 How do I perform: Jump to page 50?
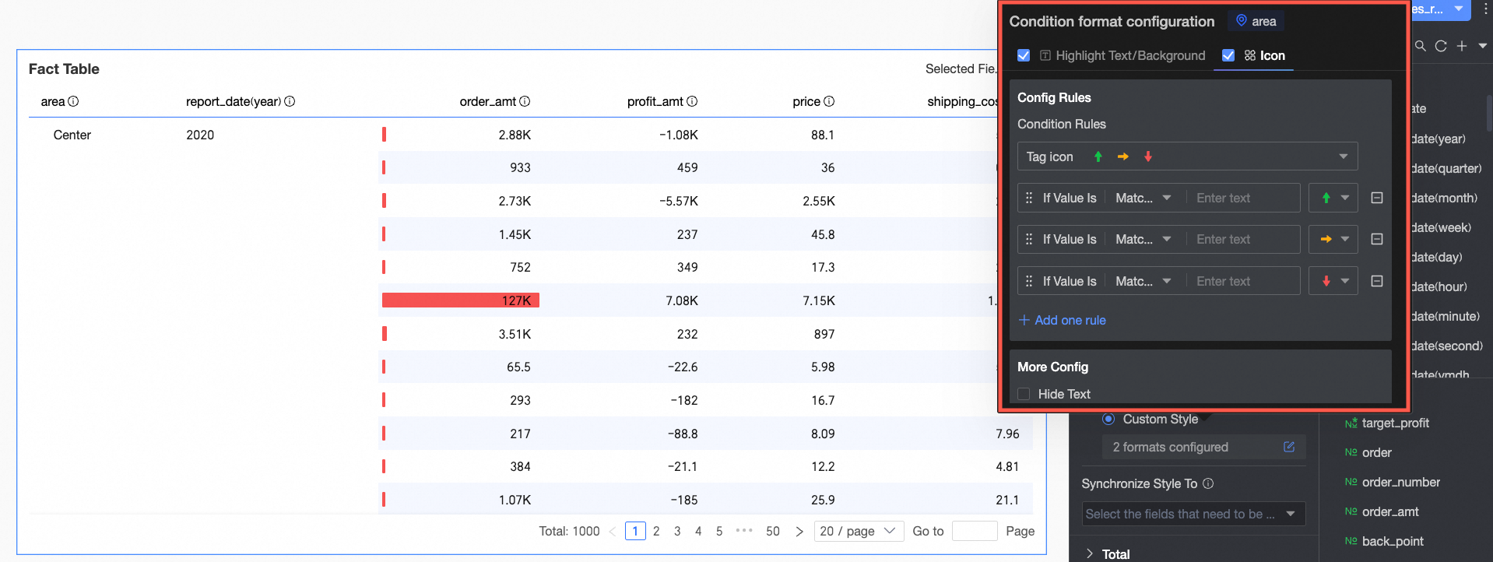(772, 531)
